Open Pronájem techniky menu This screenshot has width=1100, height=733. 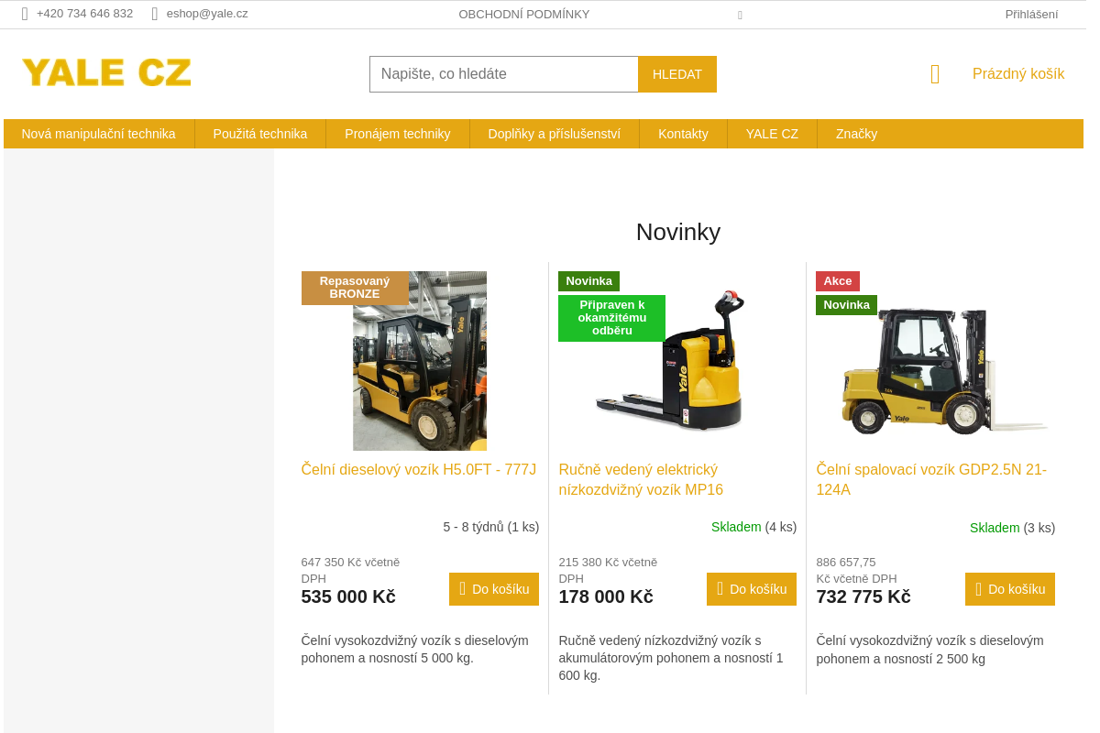[x=398, y=134]
